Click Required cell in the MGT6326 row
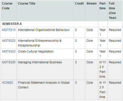Viewport: 123px width, 101px height. pos(115,62)
